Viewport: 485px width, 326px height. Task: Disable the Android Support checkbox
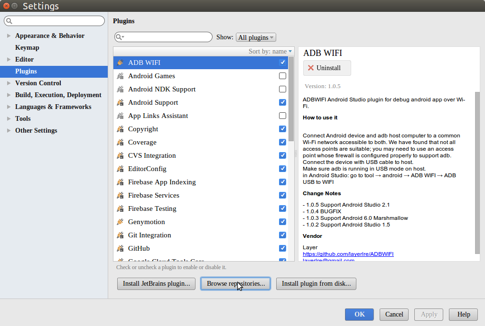282,102
